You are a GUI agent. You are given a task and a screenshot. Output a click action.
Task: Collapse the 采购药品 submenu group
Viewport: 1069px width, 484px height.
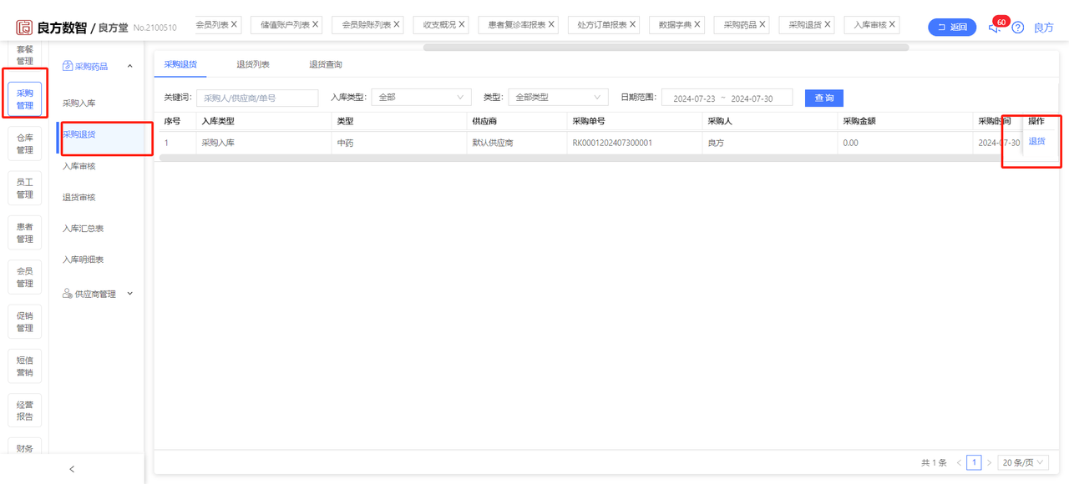[x=129, y=66]
